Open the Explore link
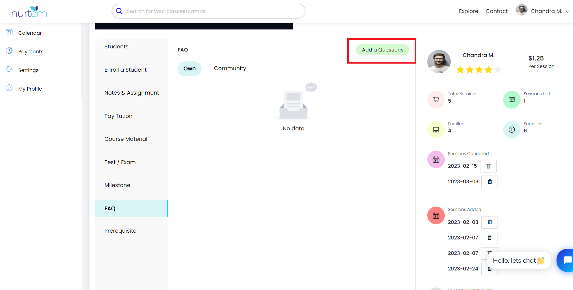Screen dimensions: 573x290 468,11
